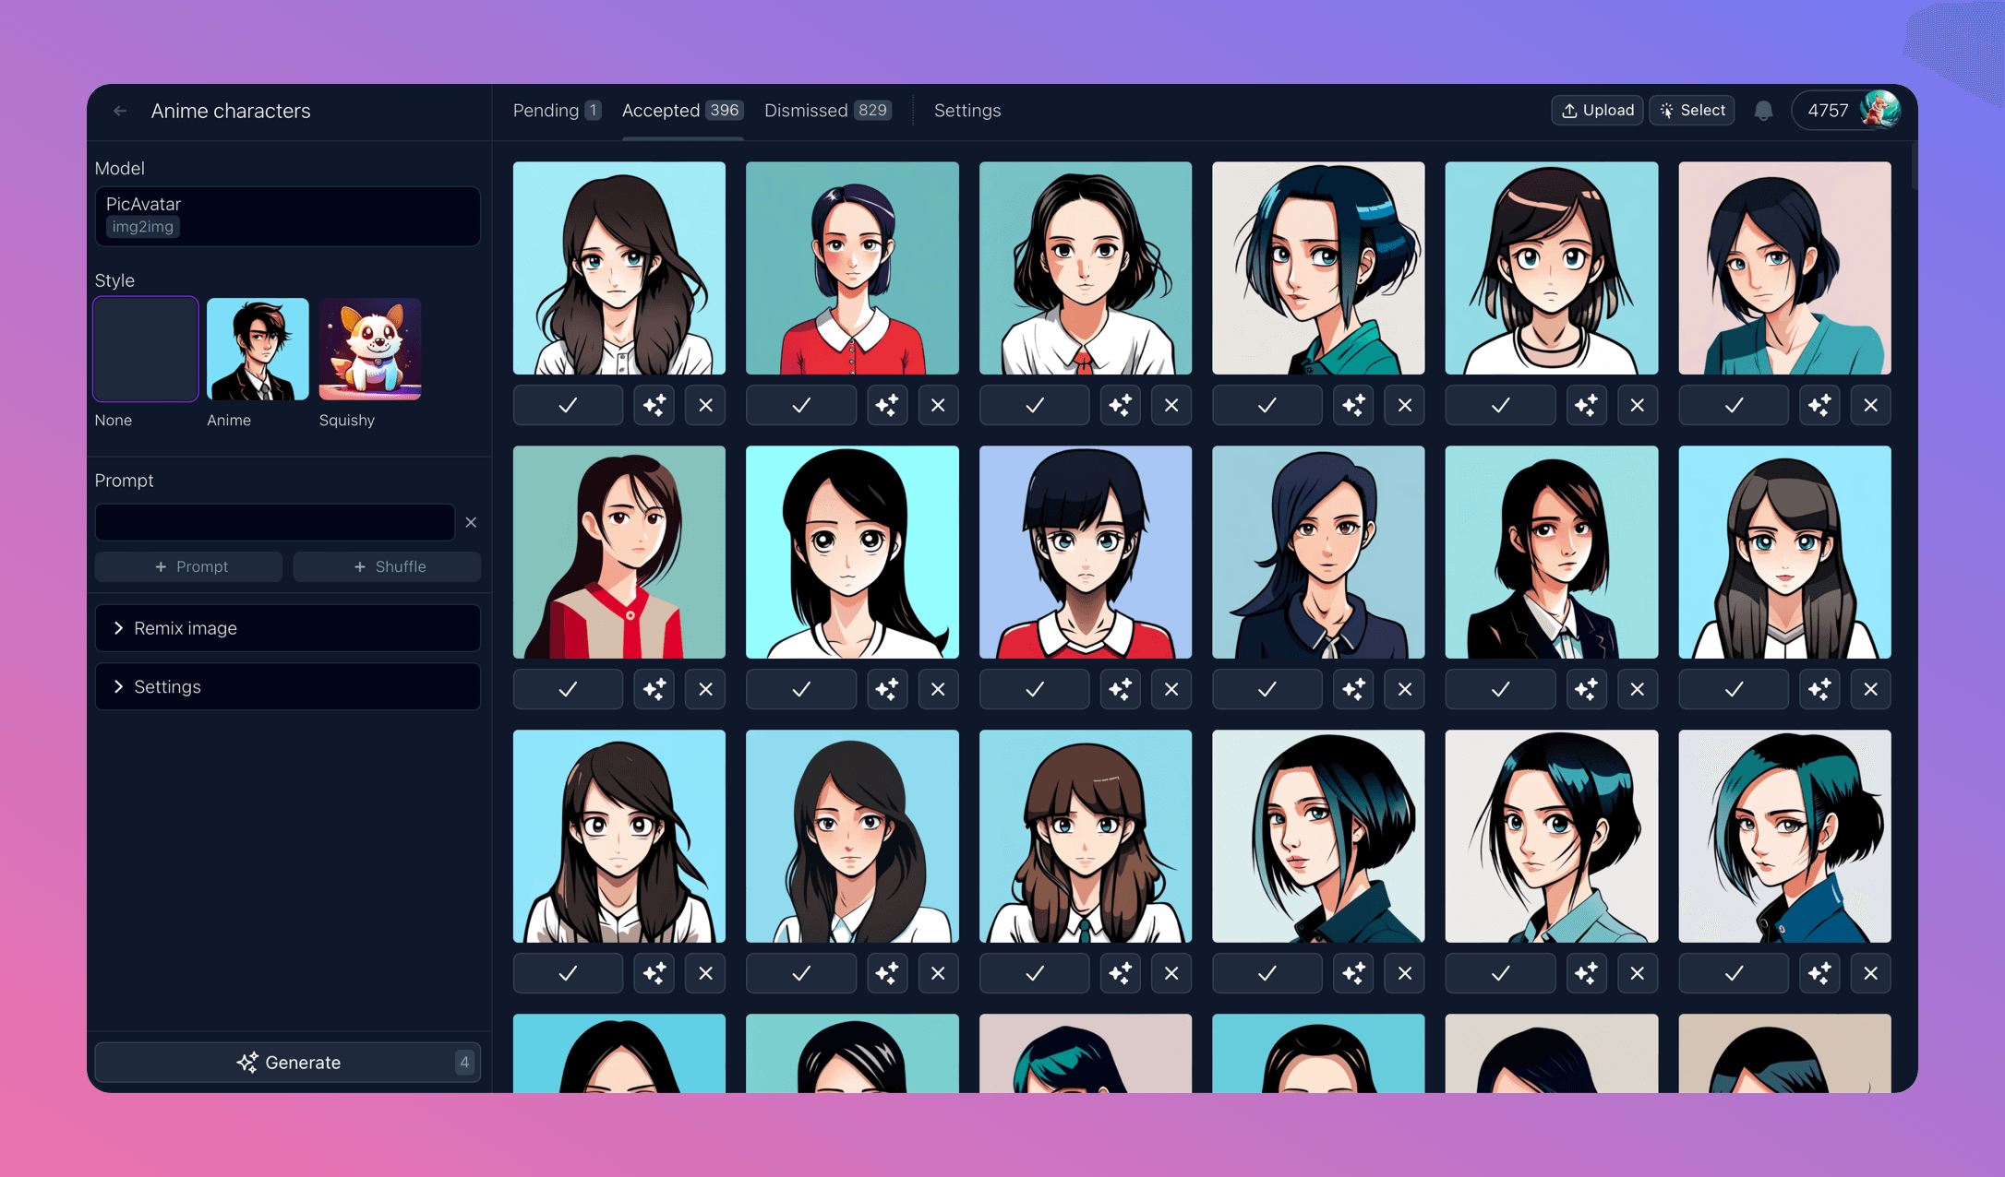Toggle the checkmark under the brown-haired girl in the third row

[1035, 973]
